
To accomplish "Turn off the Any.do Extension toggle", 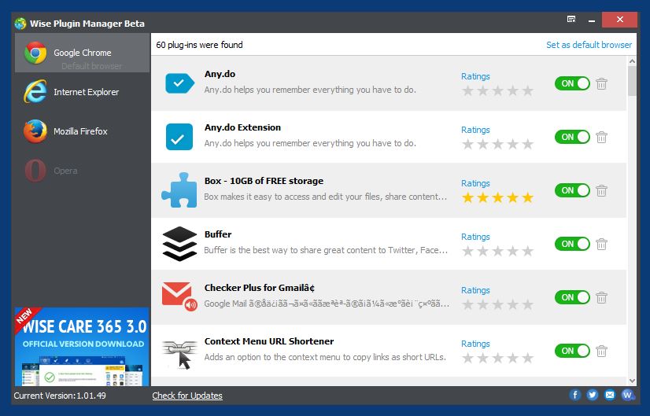I will pyautogui.click(x=572, y=137).
